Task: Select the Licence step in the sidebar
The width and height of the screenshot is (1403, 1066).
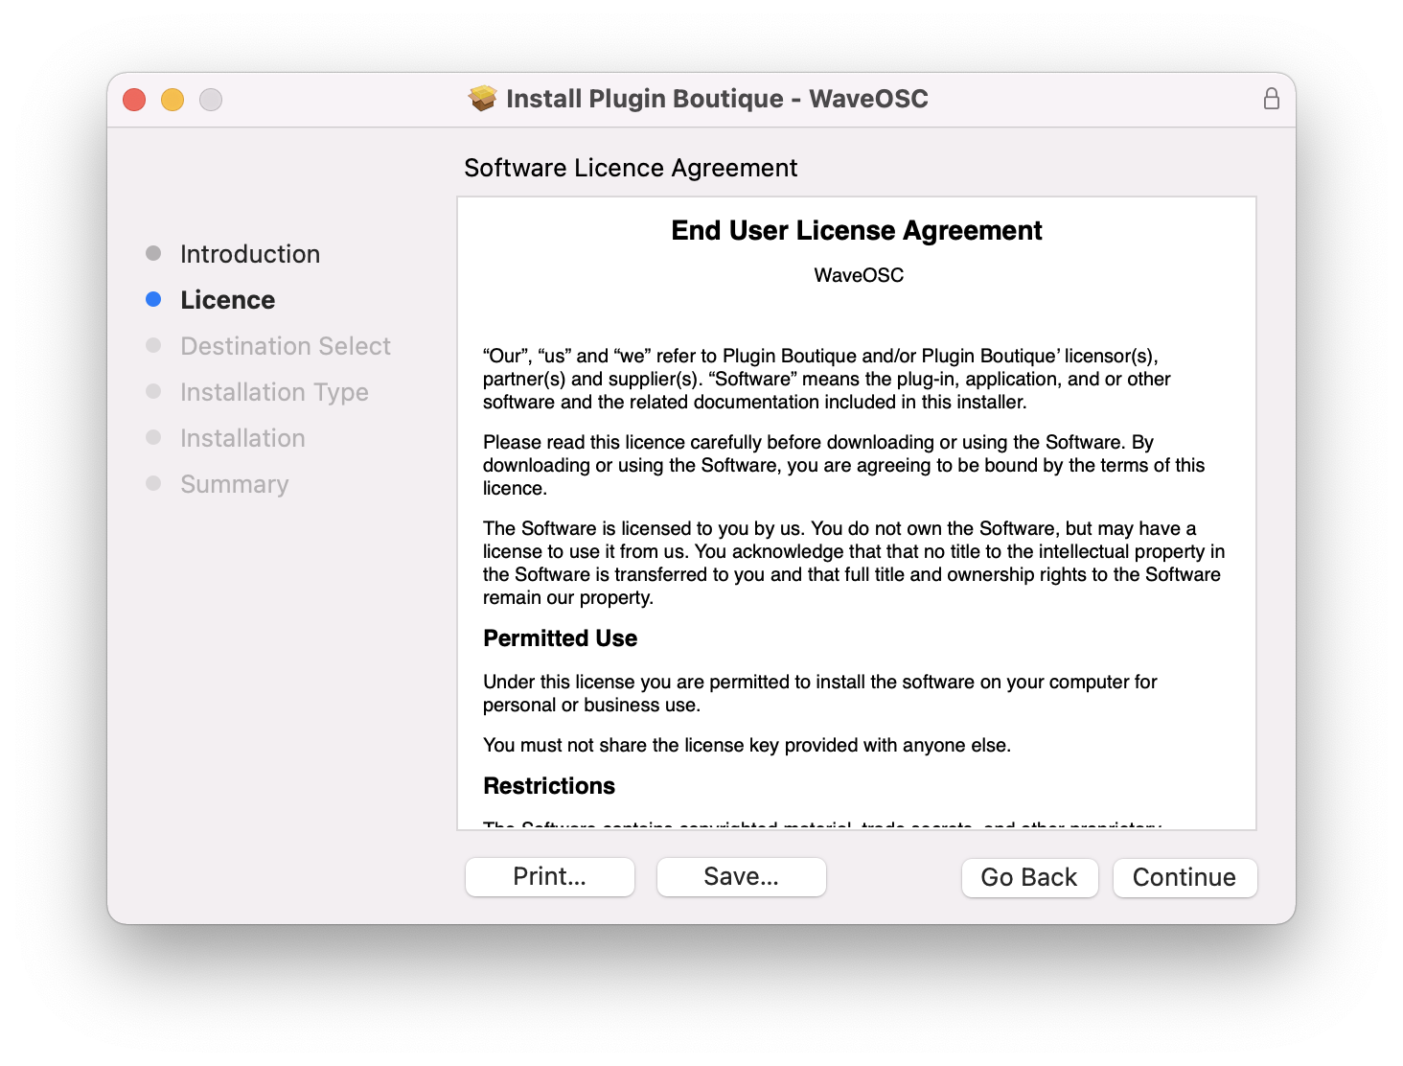Action: point(228,300)
